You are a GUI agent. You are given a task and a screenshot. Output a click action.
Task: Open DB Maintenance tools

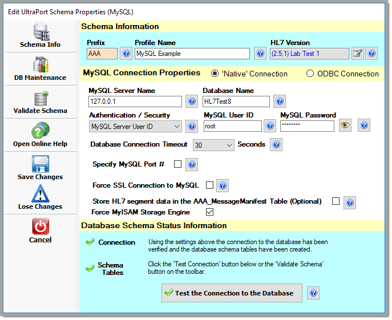pos(41,68)
